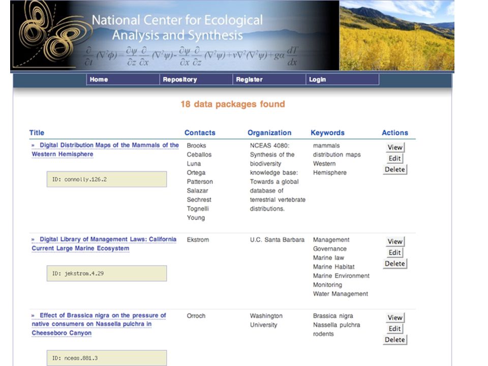
Task: Click the Actions column header
Action: pos(395,133)
